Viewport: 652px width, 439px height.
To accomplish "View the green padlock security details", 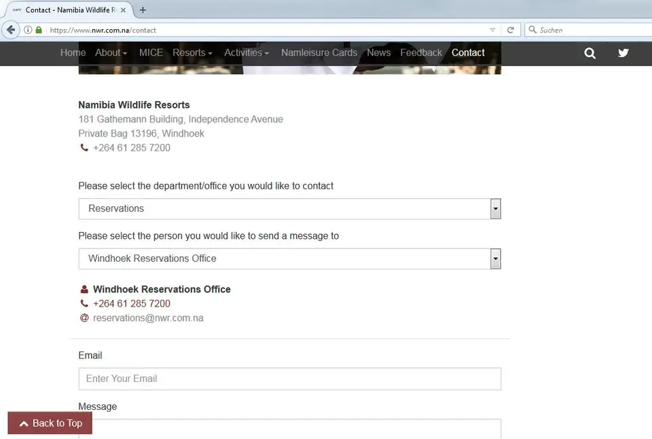I will pyautogui.click(x=39, y=30).
